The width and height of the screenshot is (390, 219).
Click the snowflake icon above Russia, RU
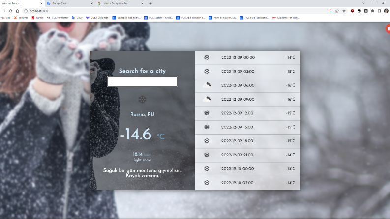tap(142, 100)
